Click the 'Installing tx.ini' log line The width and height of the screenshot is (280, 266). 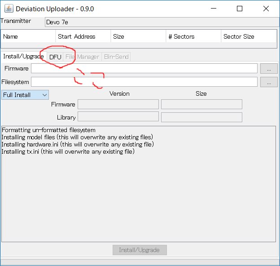pos(68,151)
